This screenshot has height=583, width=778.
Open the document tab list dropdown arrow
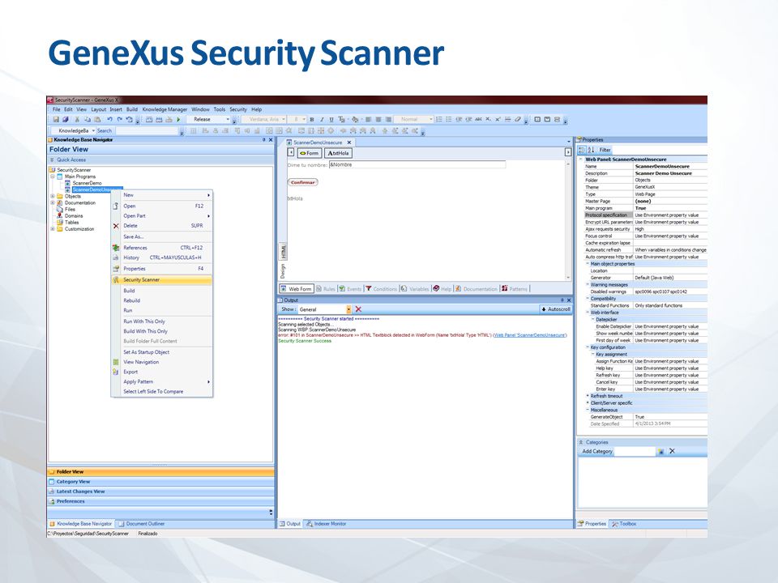[x=569, y=143]
